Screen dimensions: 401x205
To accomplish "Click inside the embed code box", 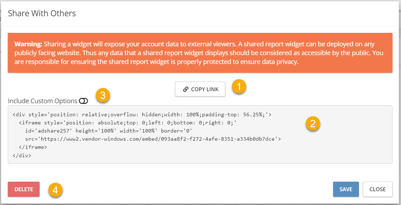I will pos(200,134).
